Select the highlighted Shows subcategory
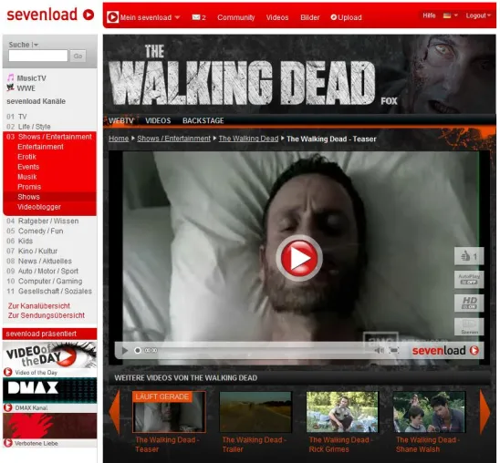The height and width of the screenshot is (463, 500). (49, 197)
